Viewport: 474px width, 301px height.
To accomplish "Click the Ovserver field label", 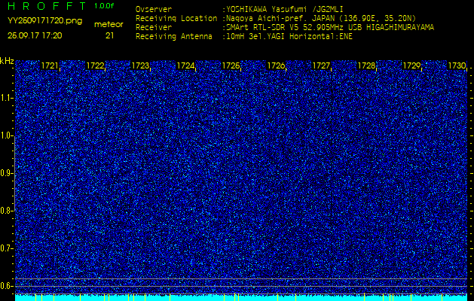I will coord(154,9).
